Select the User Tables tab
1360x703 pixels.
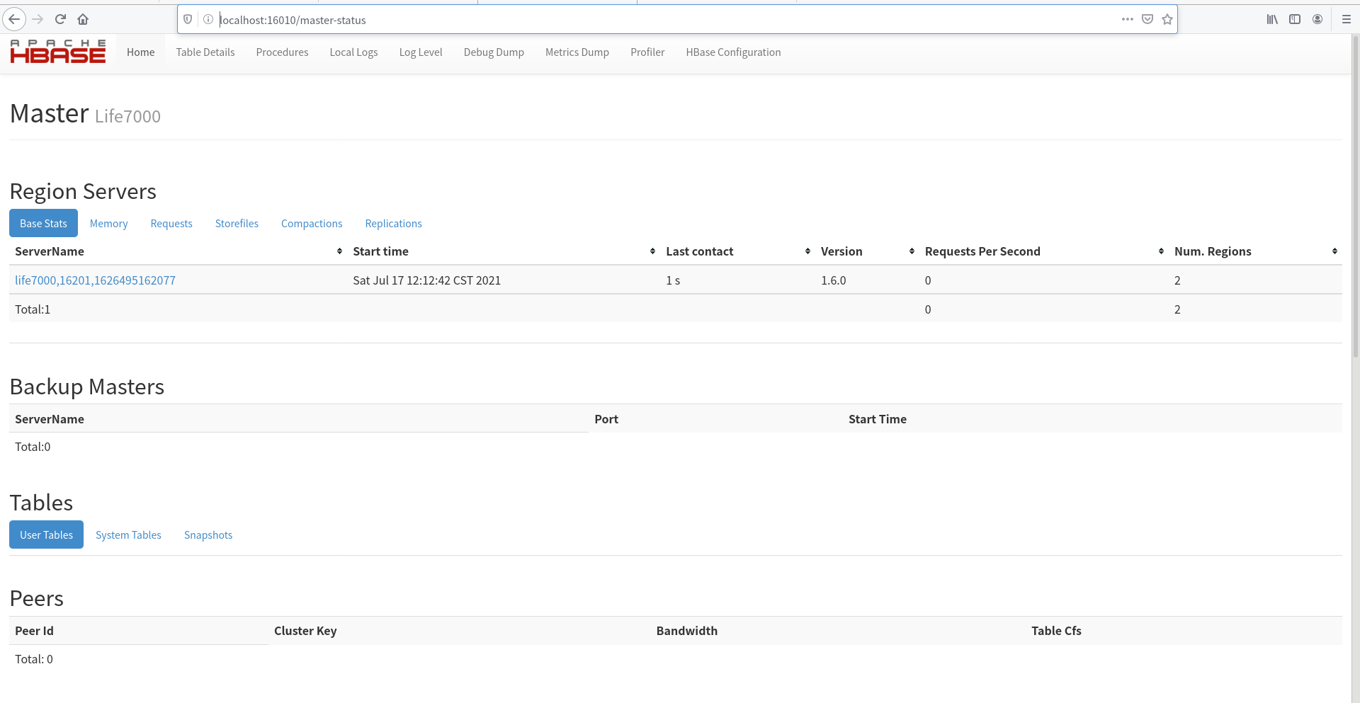coord(46,535)
